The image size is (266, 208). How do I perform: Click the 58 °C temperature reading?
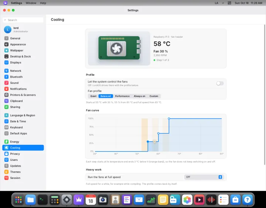pyautogui.click(x=162, y=44)
